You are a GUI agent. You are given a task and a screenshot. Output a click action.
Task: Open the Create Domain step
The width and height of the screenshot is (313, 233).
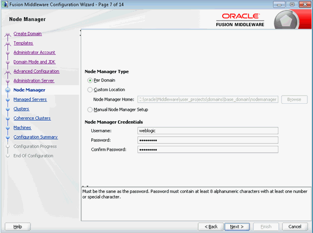point(28,34)
